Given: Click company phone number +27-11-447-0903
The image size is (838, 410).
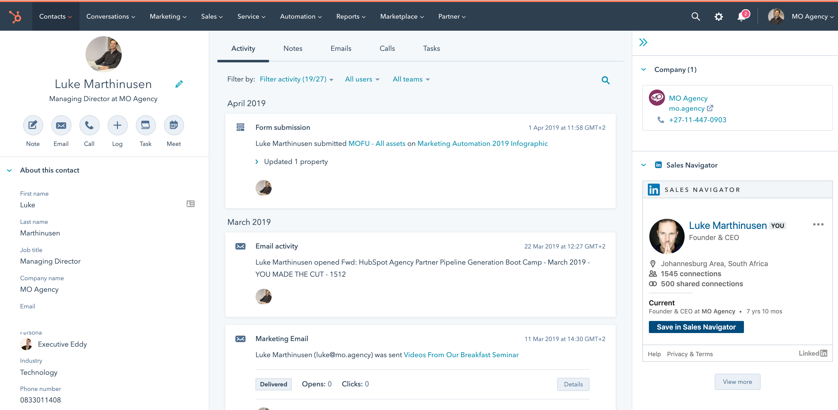Looking at the screenshot, I should [697, 120].
